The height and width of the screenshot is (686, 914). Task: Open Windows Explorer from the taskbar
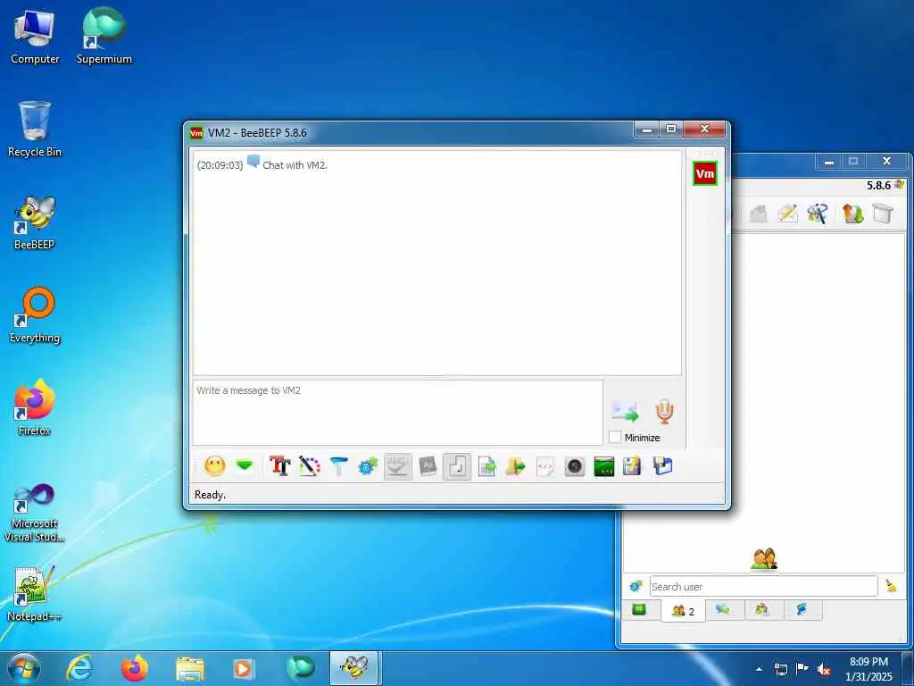point(190,669)
